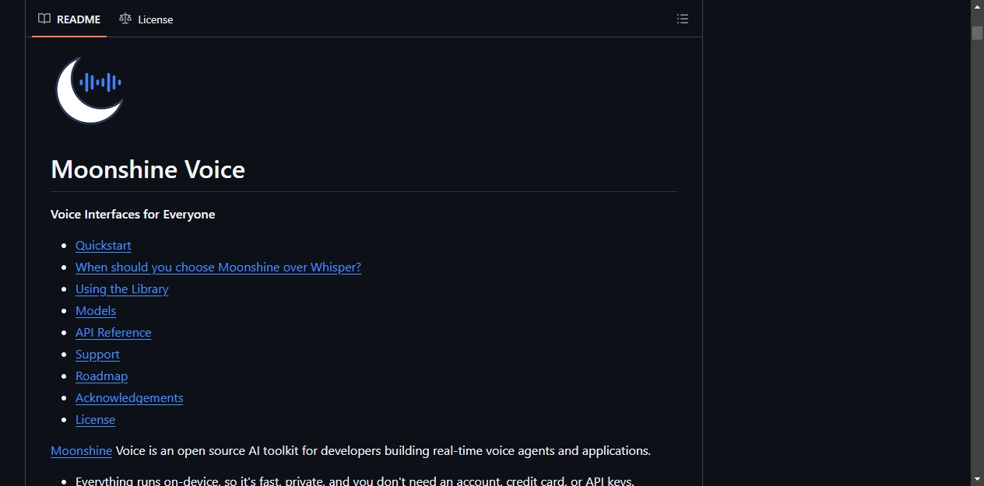Open the API Reference link
The image size is (984, 486).
tap(114, 333)
